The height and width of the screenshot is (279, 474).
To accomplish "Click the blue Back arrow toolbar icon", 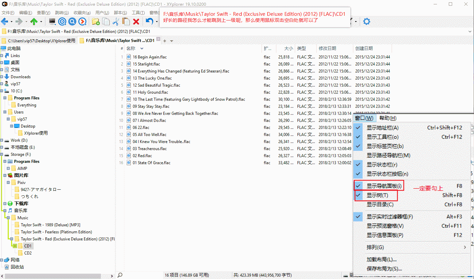I will pyautogui.click(x=4, y=22).
